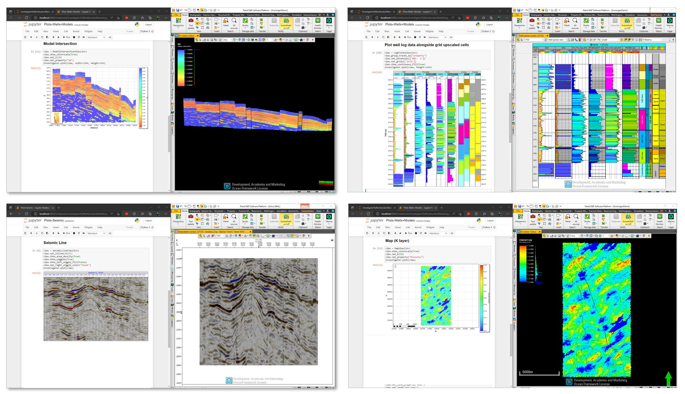The width and height of the screenshot is (685, 394).
Task: Toggle the padlock lock in the well section toolbar
Action: pos(621,40)
